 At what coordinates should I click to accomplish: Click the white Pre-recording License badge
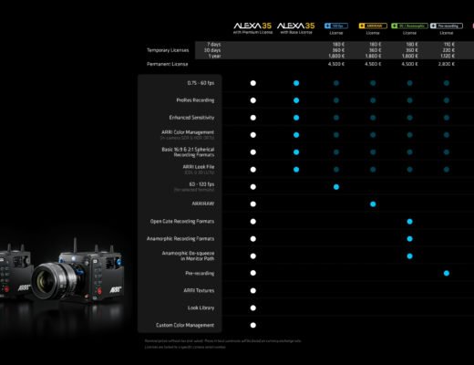tap(447, 26)
